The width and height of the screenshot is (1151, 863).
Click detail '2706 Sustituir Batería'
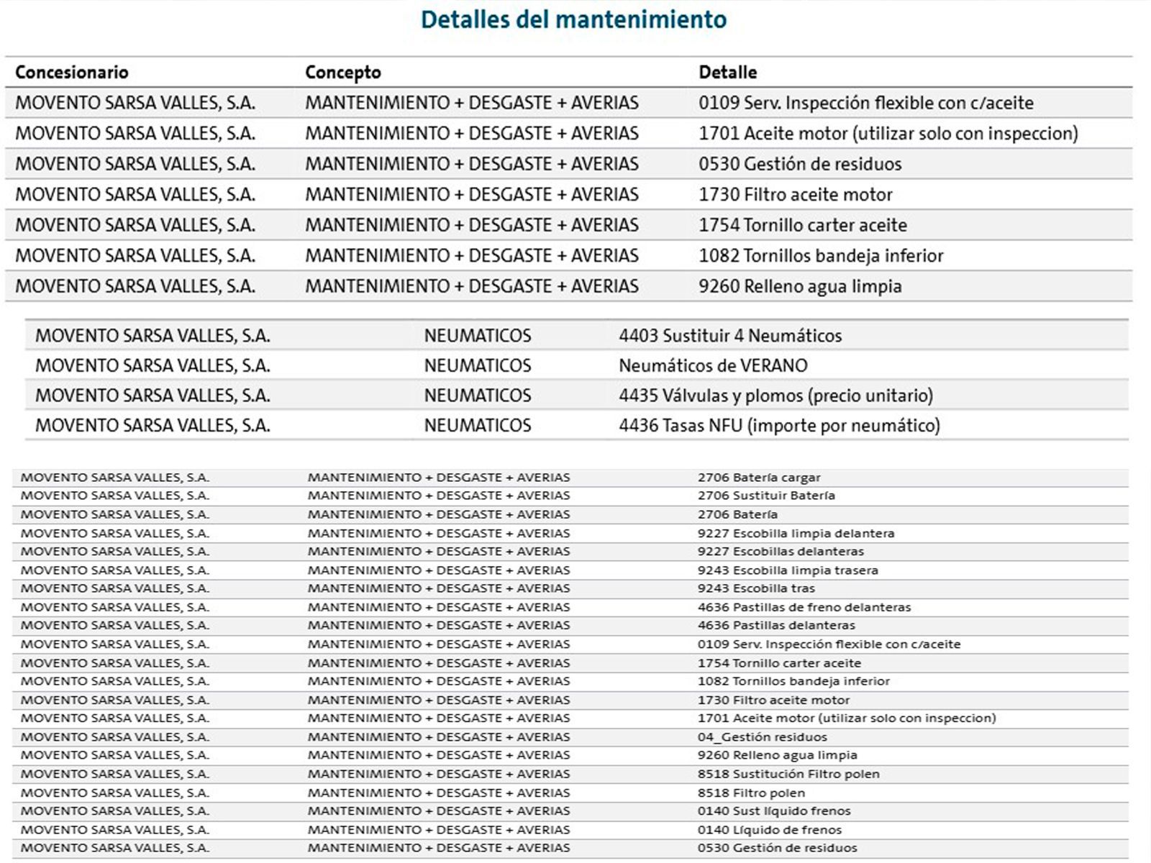pyautogui.click(x=766, y=496)
